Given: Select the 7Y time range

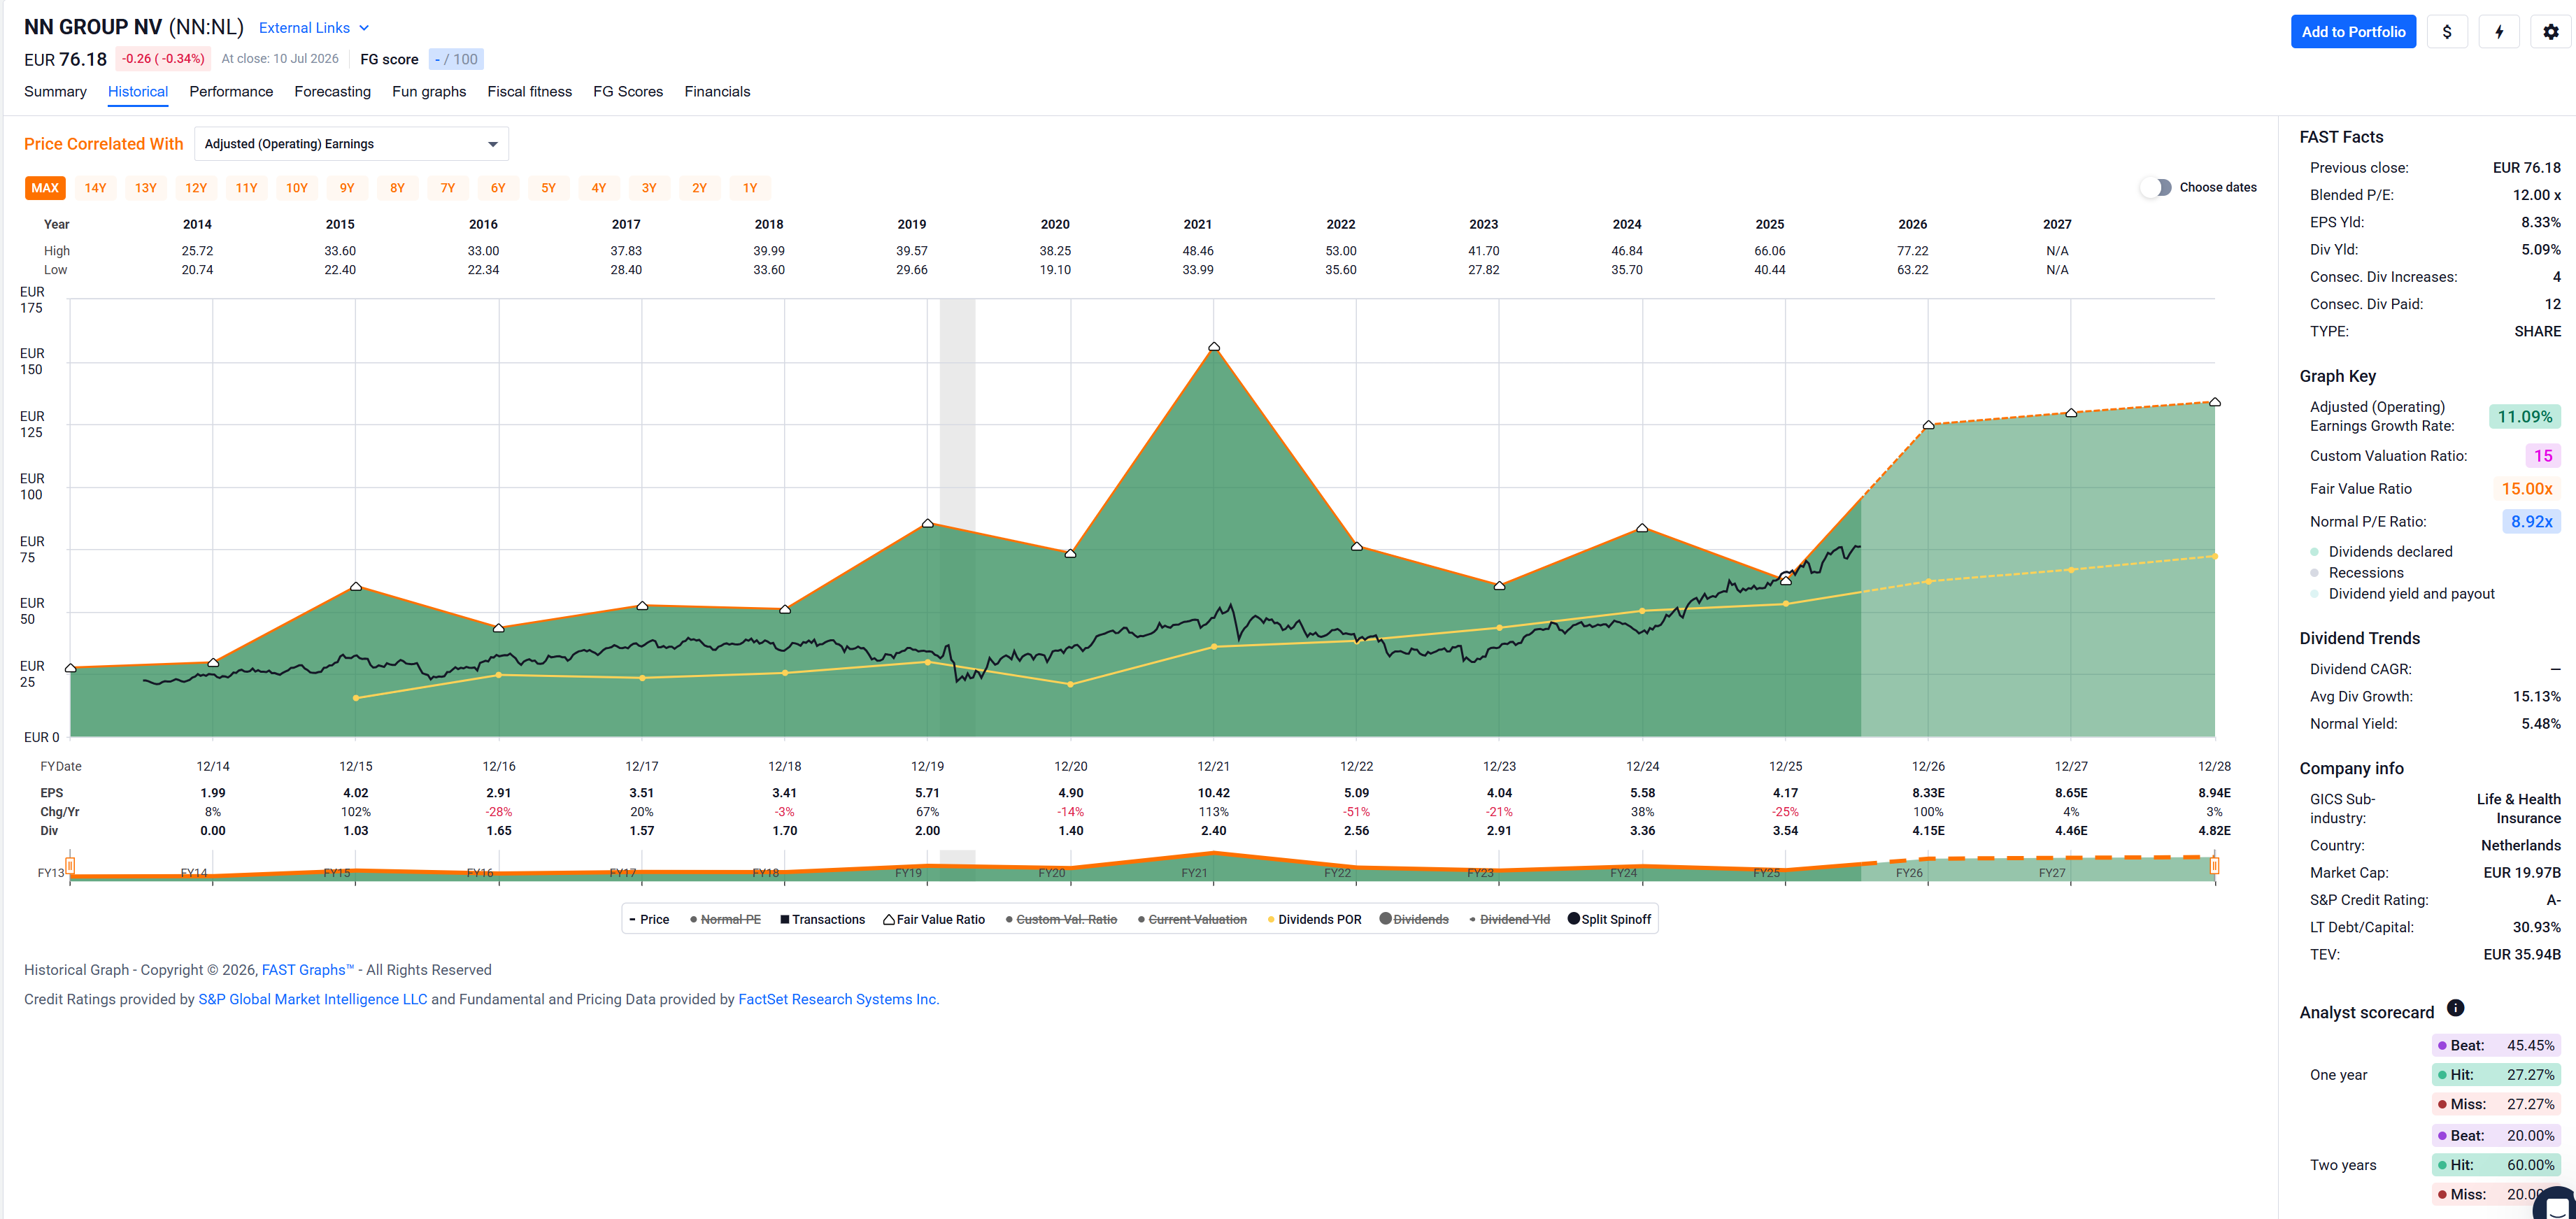Looking at the screenshot, I should coord(448,188).
